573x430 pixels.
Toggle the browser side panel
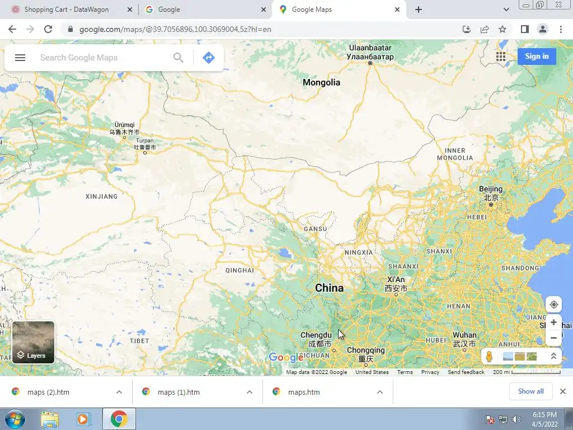click(x=525, y=29)
